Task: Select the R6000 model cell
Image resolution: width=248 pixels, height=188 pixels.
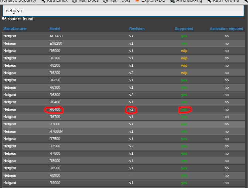Action: (x=55, y=51)
